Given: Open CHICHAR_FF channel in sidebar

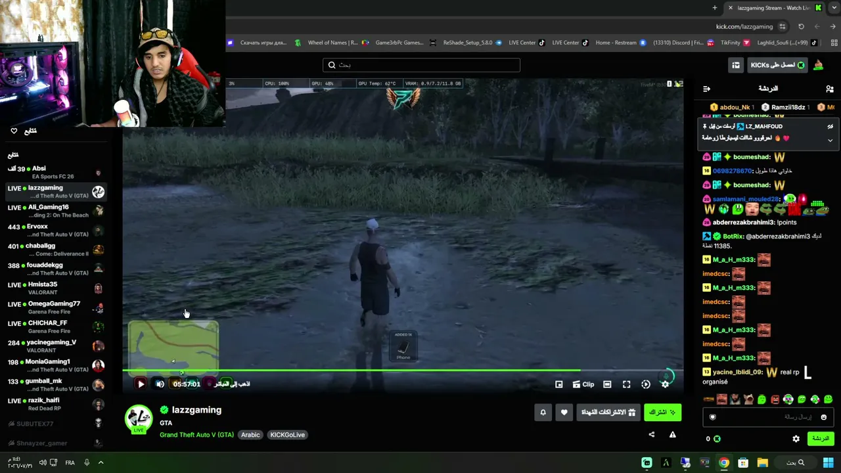Looking at the screenshot, I should pyautogui.click(x=56, y=327).
